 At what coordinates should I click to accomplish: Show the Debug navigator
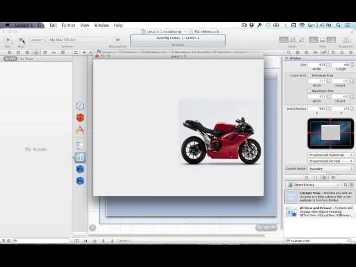(x=45, y=52)
